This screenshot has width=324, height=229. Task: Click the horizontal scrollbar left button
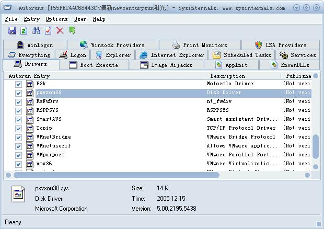click(x=8, y=175)
